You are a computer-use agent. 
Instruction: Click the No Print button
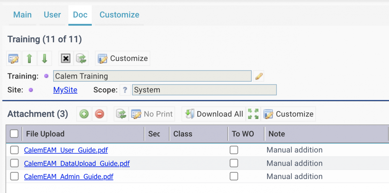click(x=152, y=114)
